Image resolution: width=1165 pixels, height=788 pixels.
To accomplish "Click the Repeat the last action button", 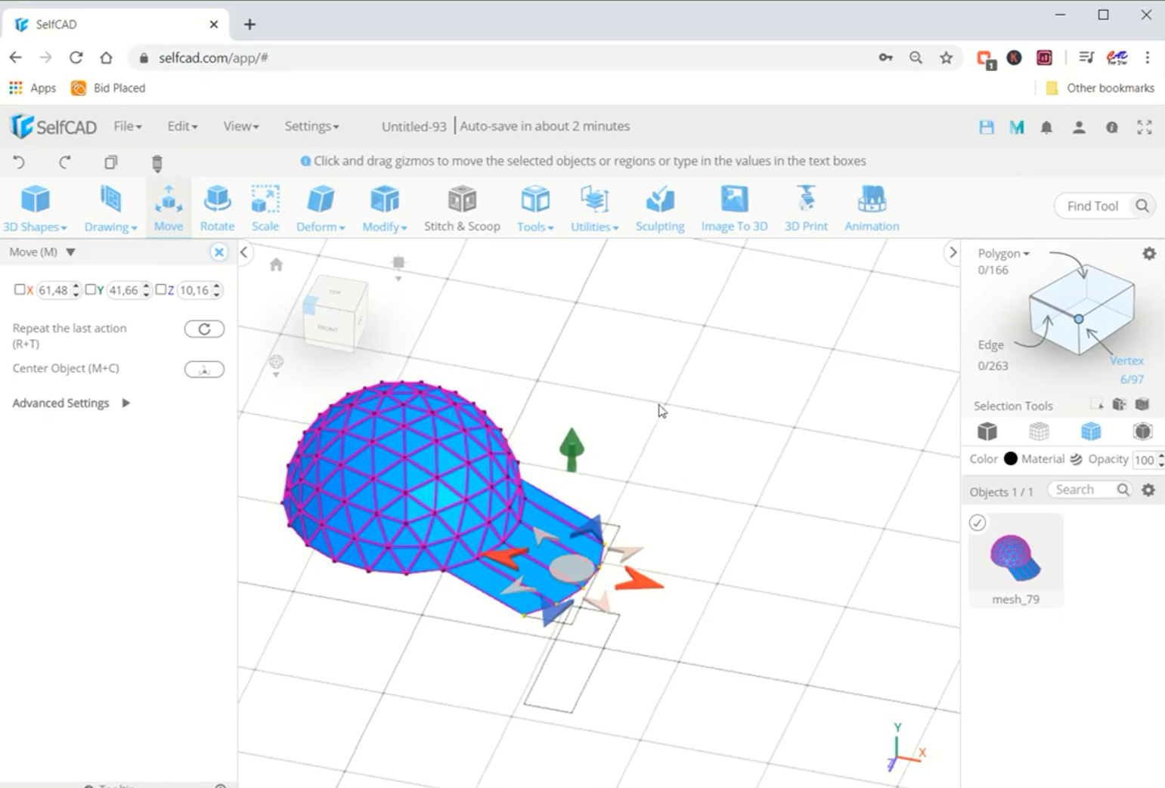I will pyautogui.click(x=204, y=329).
